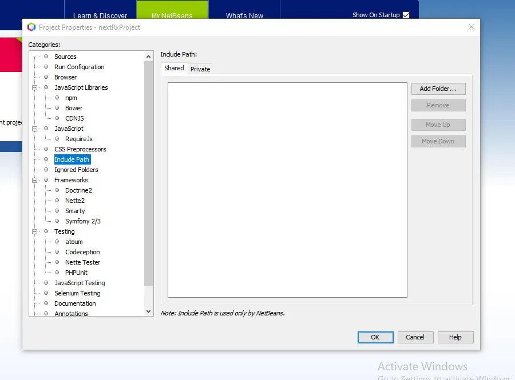Click the Add Folder button
The height and width of the screenshot is (380, 515).
click(x=438, y=89)
